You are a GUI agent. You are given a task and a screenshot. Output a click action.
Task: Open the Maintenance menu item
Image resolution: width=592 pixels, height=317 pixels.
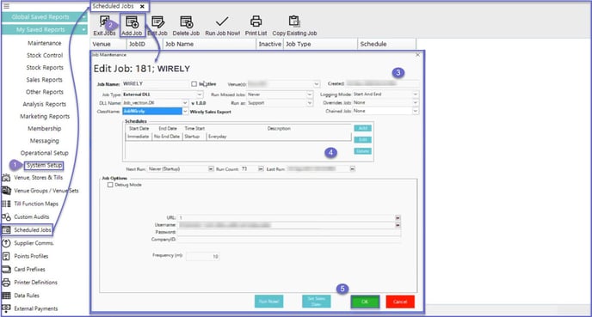[x=45, y=43]
